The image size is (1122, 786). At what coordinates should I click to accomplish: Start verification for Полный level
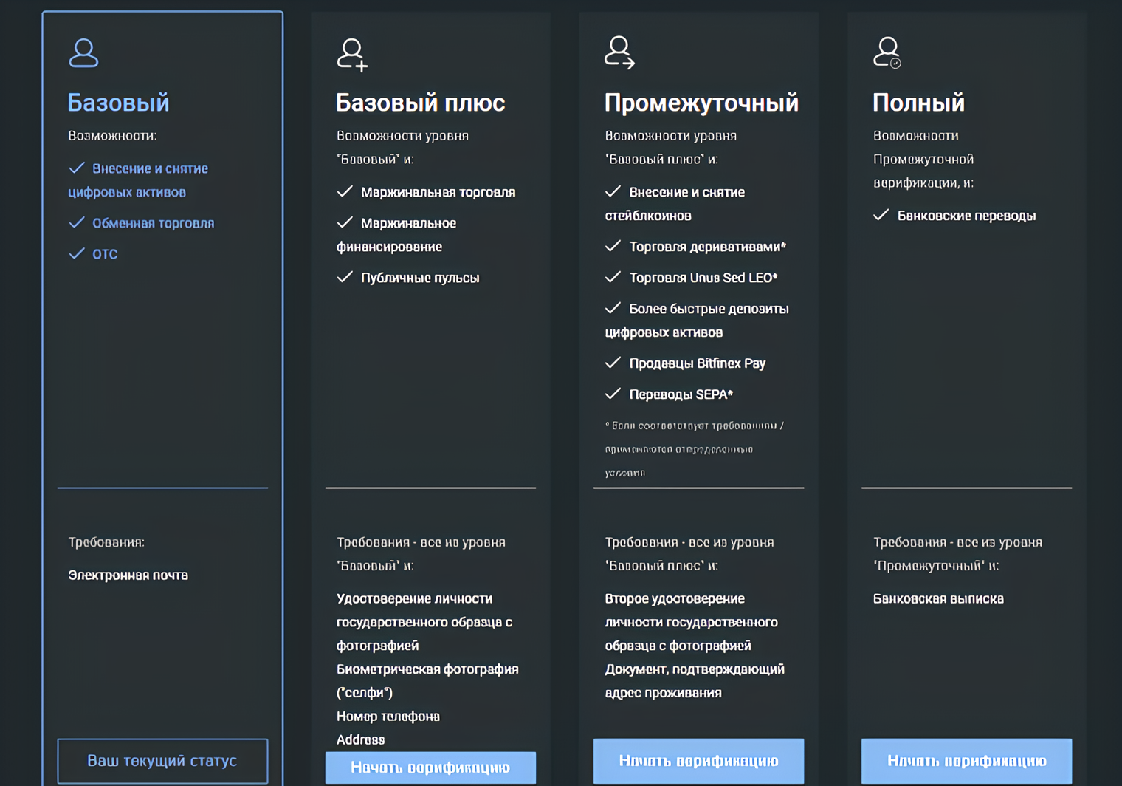966,761
